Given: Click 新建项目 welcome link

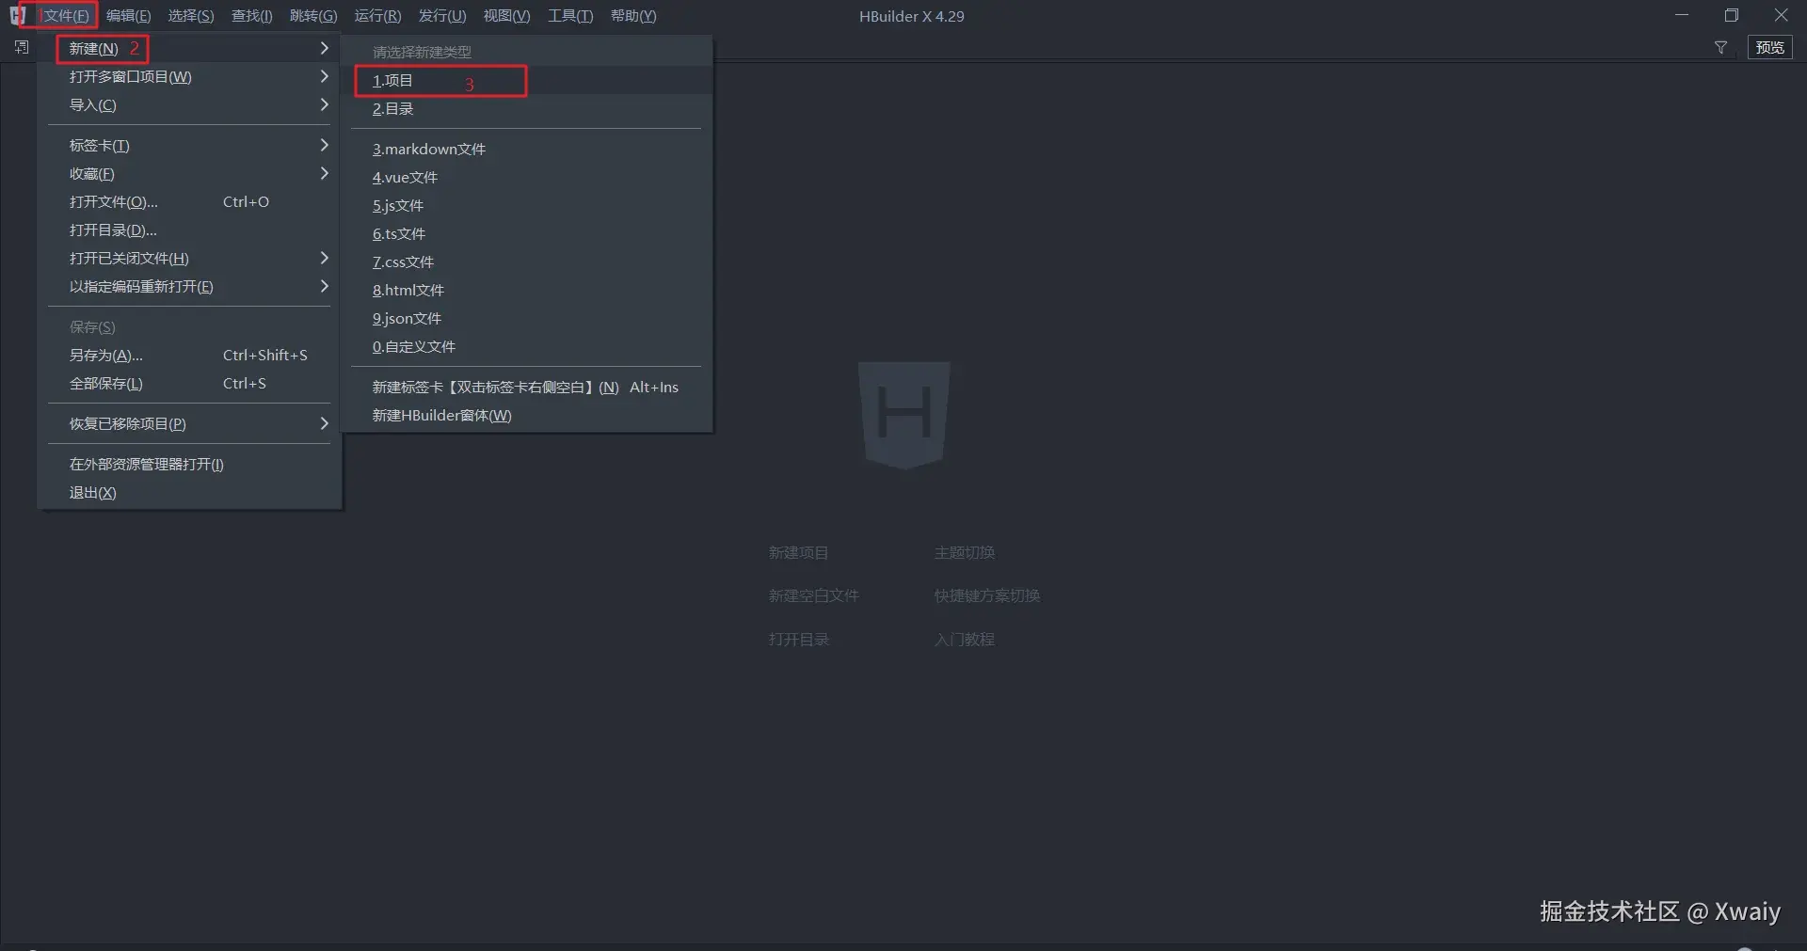Looking at the screenshot, I should click(x=798, y=552).
